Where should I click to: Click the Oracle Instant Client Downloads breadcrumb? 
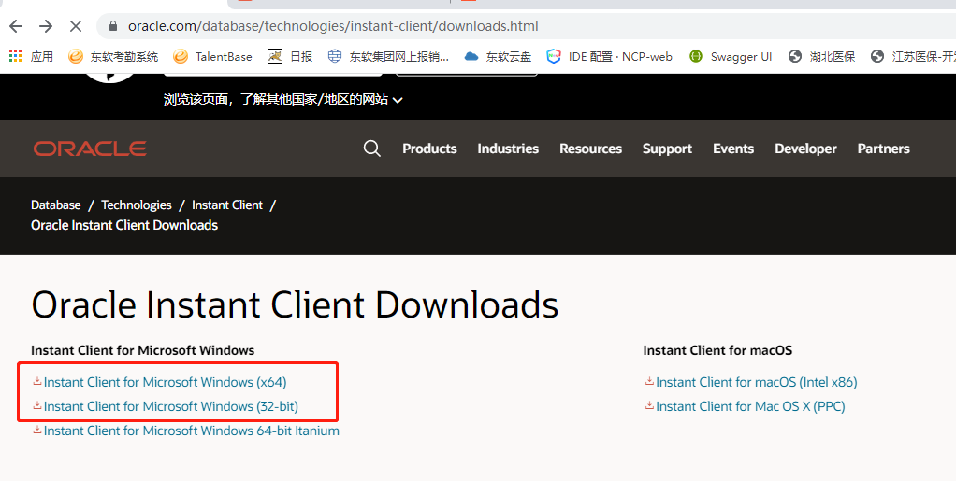coord(124,225)
